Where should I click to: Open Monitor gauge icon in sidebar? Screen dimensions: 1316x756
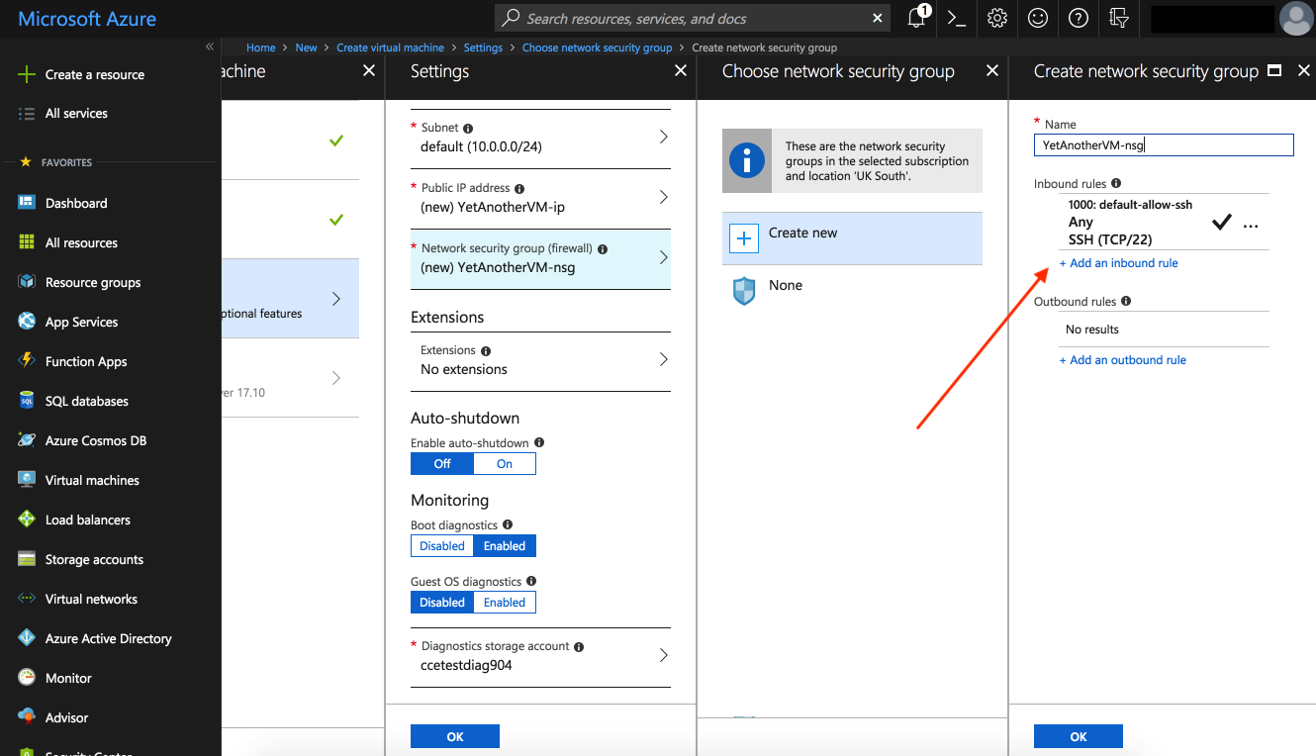coord(27,678)
